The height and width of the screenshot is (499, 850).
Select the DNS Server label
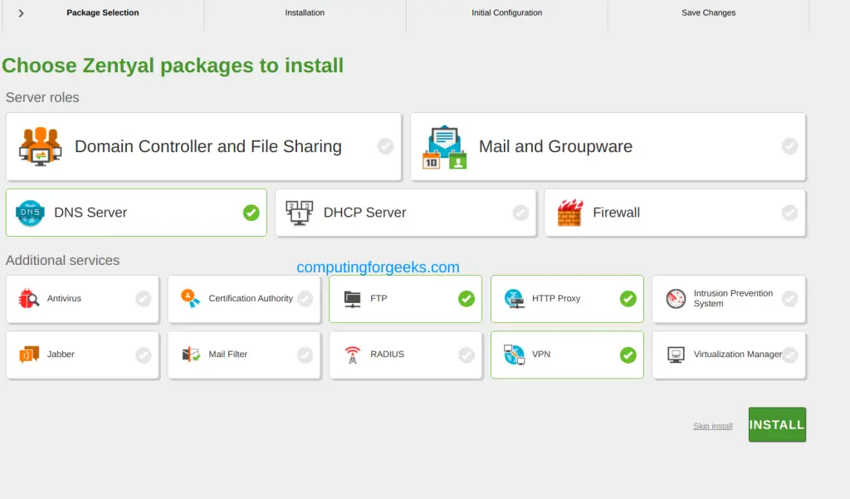[x=90, y=213]
